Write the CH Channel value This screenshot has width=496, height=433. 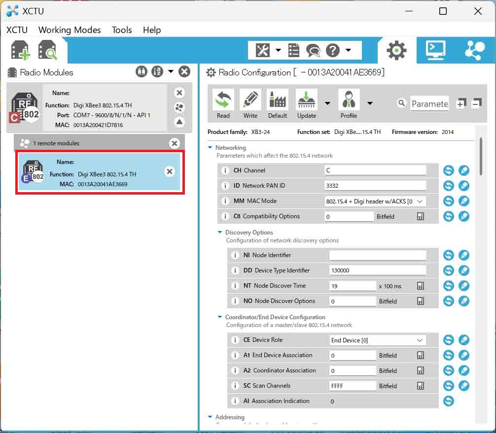[x=464, y=170]
